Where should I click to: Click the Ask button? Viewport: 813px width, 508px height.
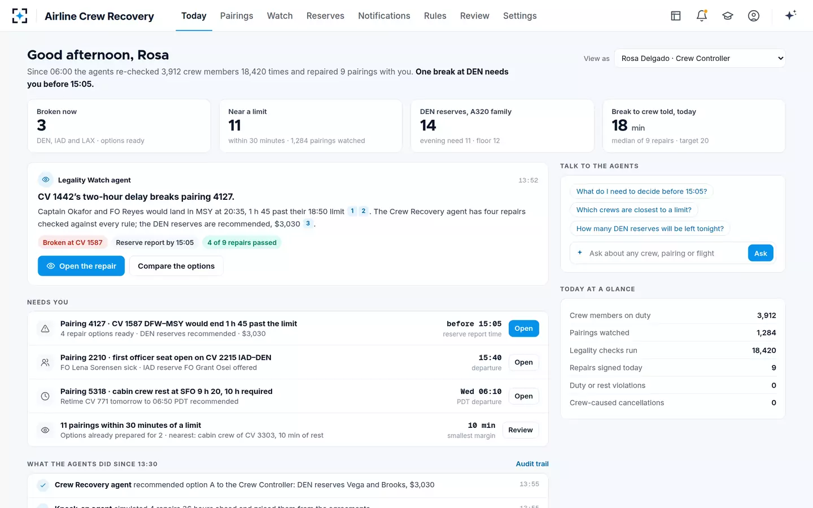(760, 253)
